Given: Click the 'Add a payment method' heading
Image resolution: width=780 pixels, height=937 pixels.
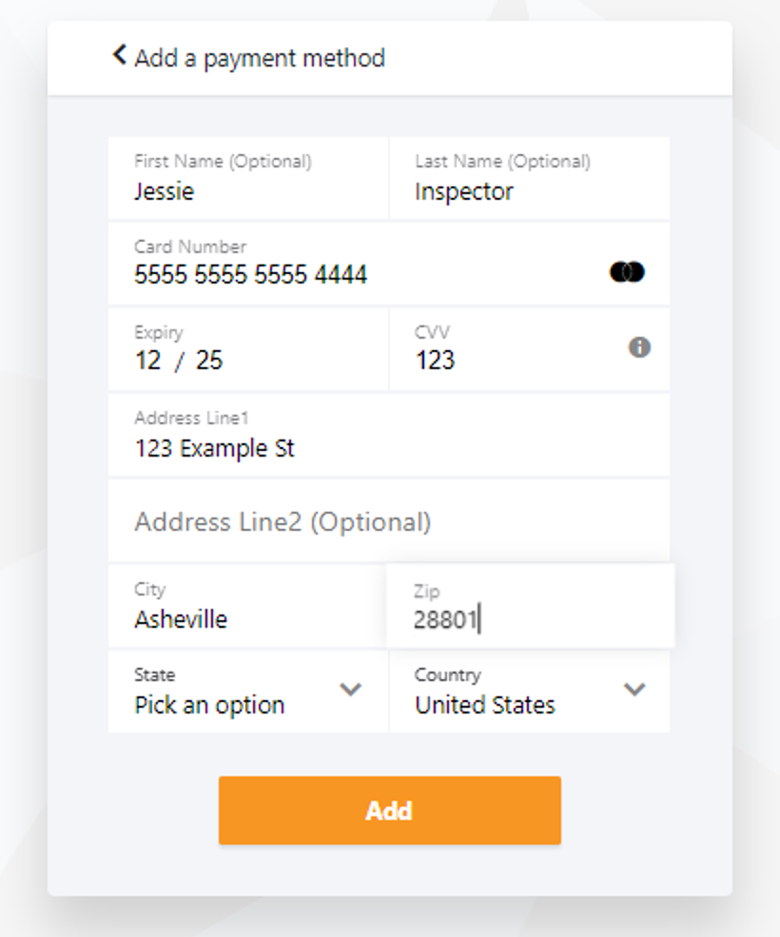Looking at the screenshot, I should [260, 58].
